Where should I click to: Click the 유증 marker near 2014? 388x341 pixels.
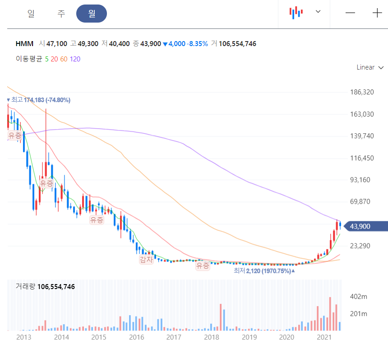tap(46, 183)
